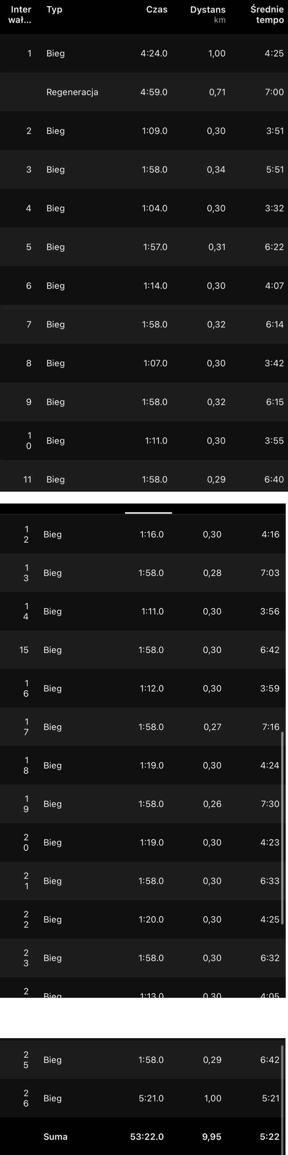This screenshot has height=1155, width=288.
Task: Click the Typ column header
Action: pos(54,10)
